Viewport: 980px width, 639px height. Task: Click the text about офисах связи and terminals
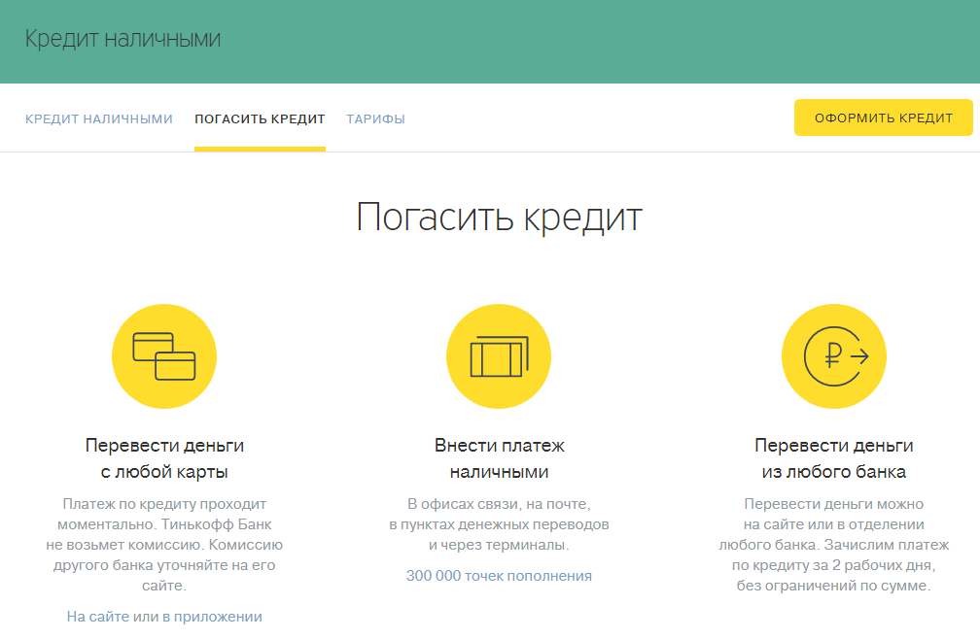(499, 524)
